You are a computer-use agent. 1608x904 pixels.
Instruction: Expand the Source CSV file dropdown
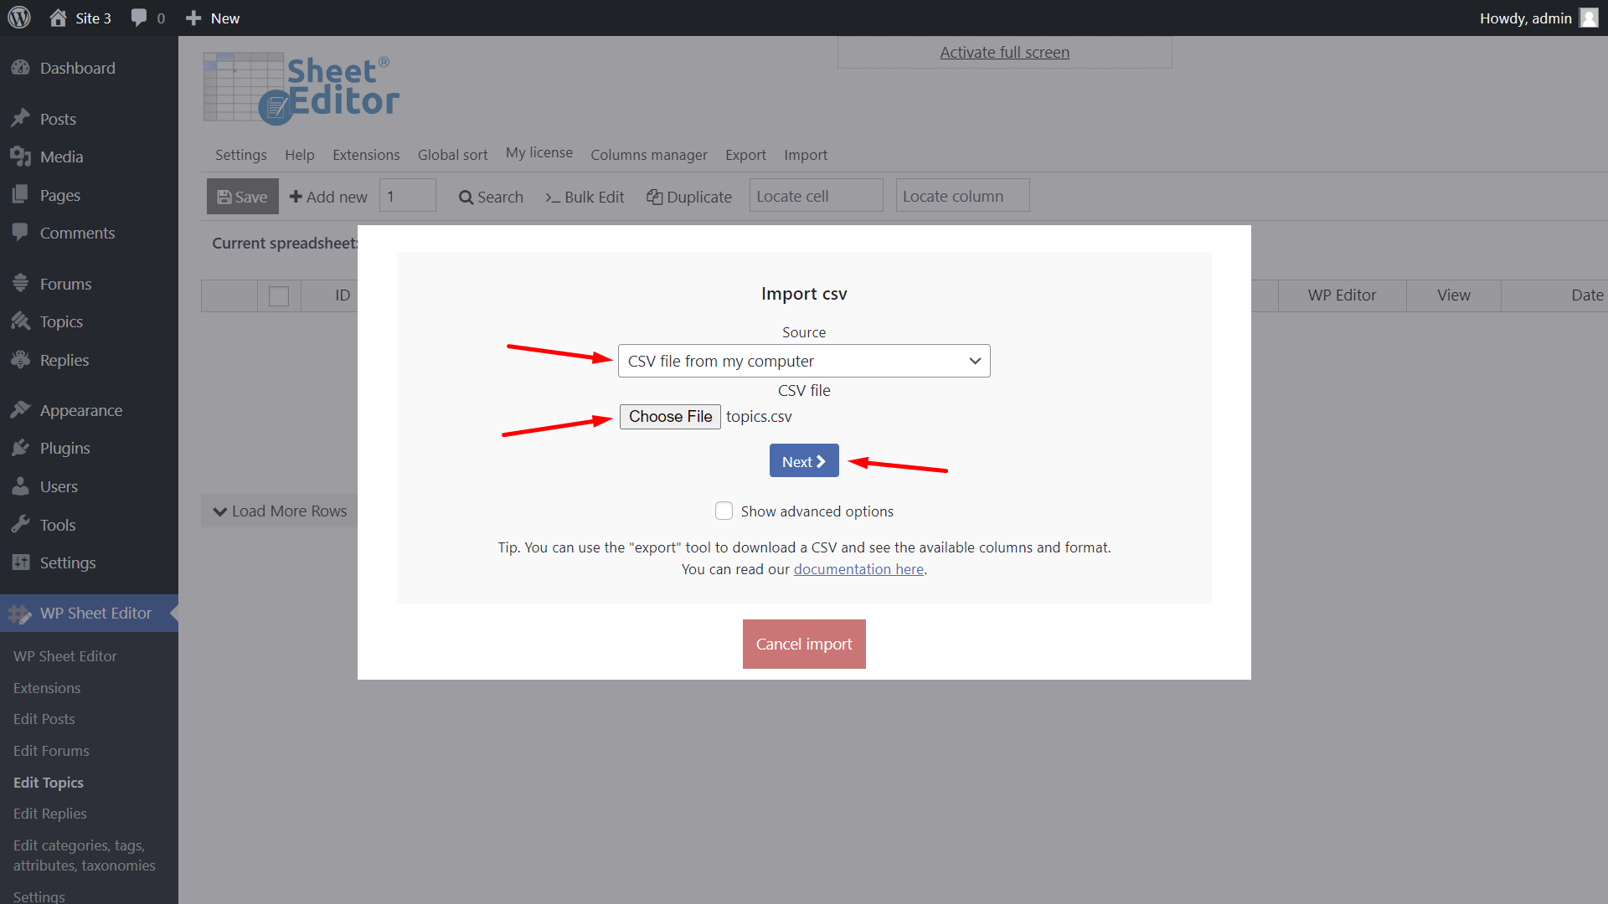[x=804, y=361]
